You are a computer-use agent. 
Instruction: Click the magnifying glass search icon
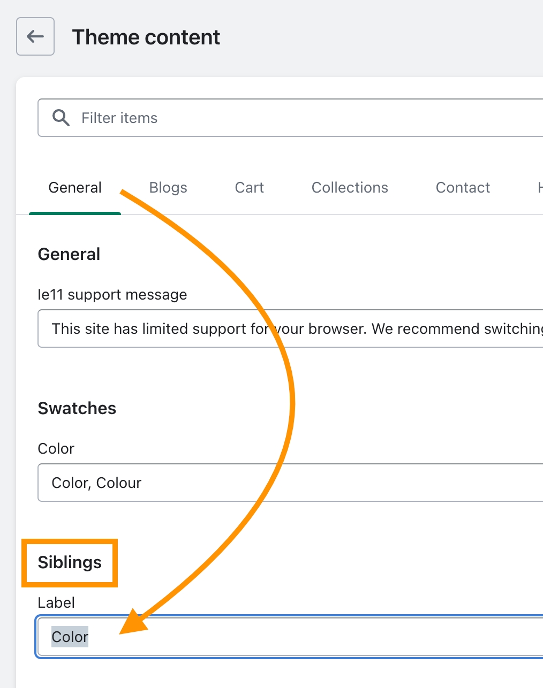(x=61, y=118)
